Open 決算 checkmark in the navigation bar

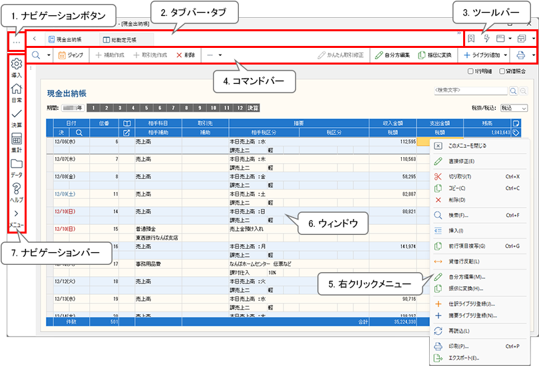(x=17, y=118)
